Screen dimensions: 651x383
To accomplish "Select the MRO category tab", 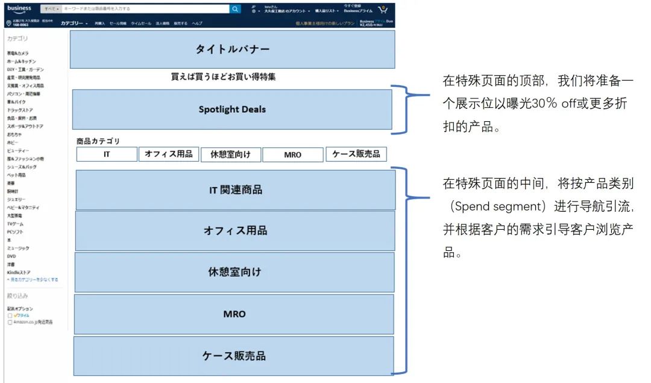I will pos(292,154).
